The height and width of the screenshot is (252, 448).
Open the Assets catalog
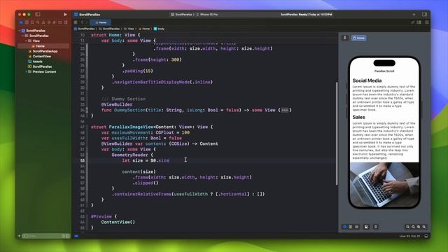coord(37,62)
